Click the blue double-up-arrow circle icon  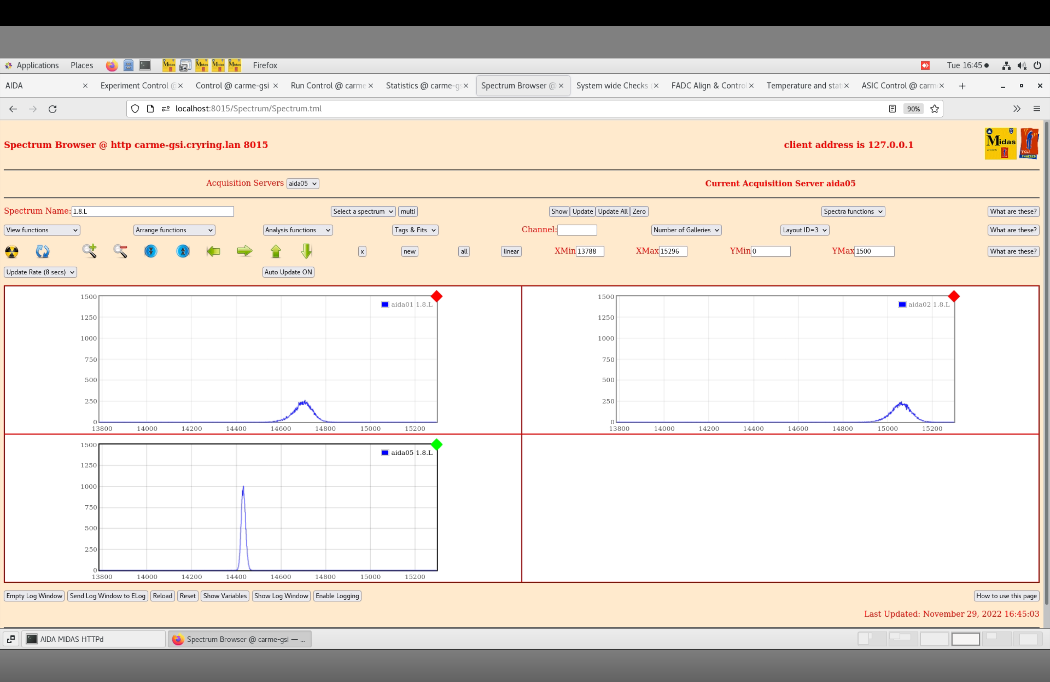183,251
